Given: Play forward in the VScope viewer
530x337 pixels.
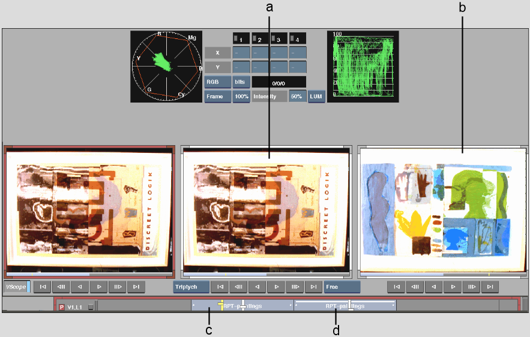Looking at the screenshot, I should click(99, 287).
